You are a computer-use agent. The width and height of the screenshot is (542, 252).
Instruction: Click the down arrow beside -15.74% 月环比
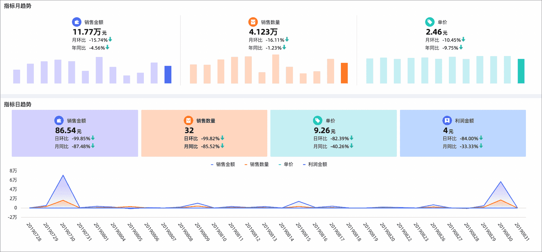(x=110, y=40)
